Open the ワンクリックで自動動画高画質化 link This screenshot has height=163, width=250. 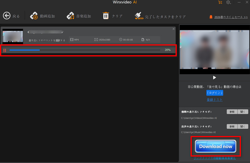215,158
